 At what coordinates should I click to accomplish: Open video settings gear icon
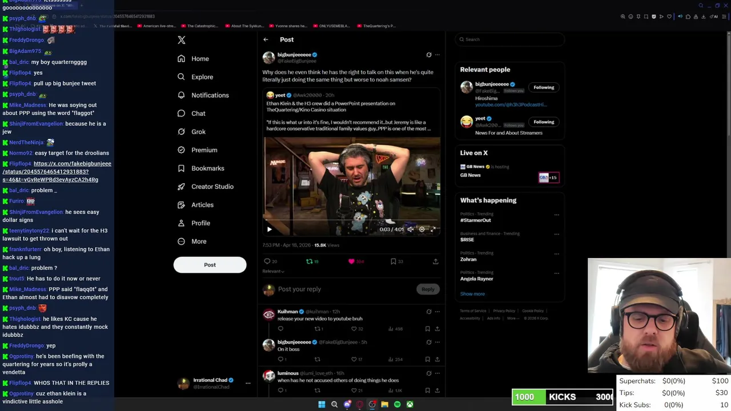click(x=421, y=229)
